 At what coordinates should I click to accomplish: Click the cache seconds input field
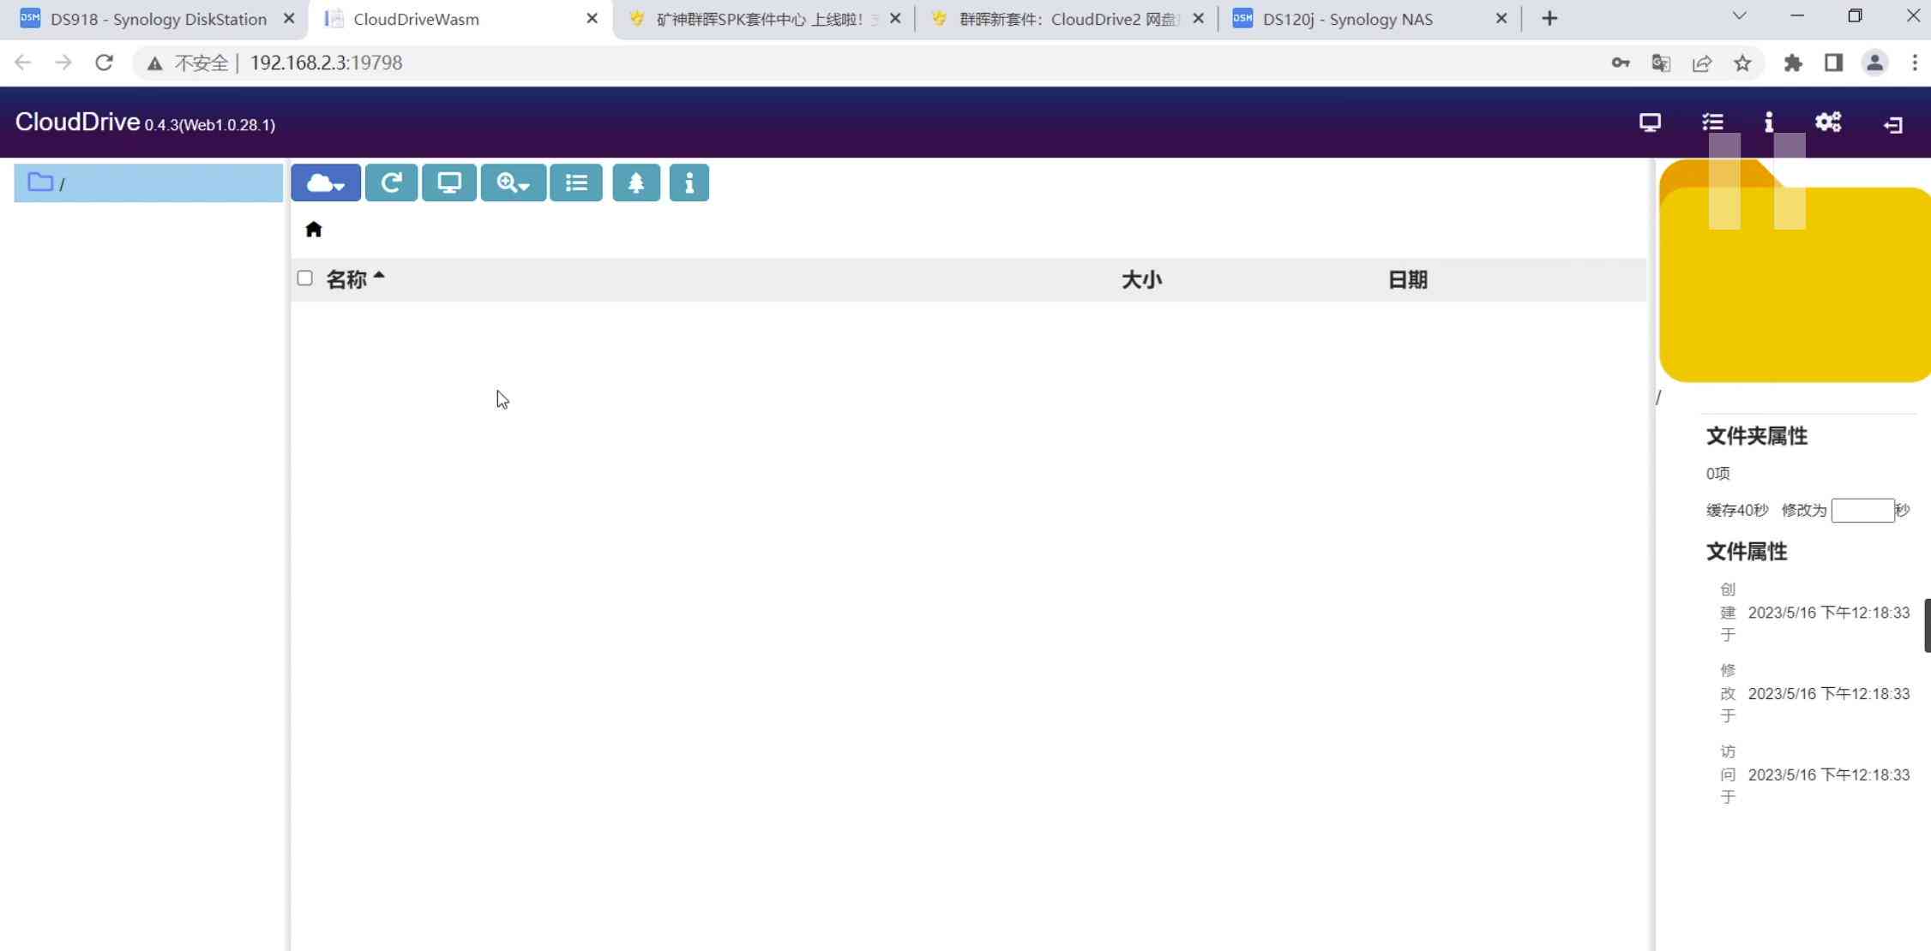click(1862, 510)
